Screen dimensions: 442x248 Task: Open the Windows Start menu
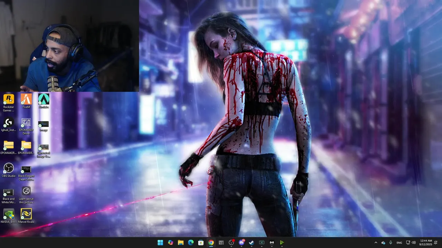pyautogui.click(x=160, y=242)
